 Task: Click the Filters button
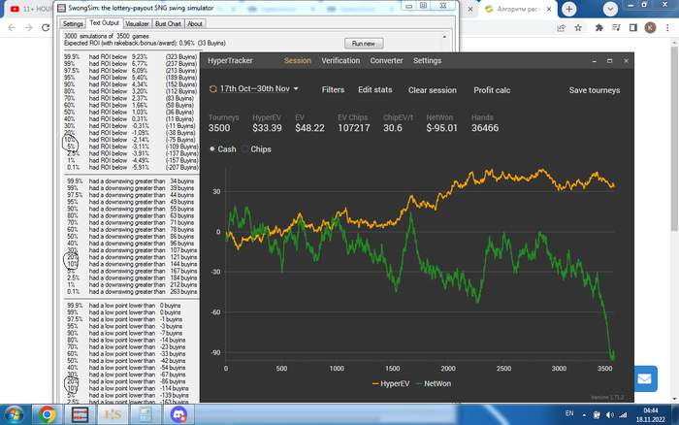[x=333, y=89]
